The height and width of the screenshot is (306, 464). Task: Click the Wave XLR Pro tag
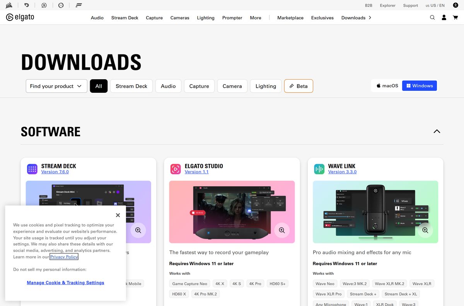coord(328,294)
